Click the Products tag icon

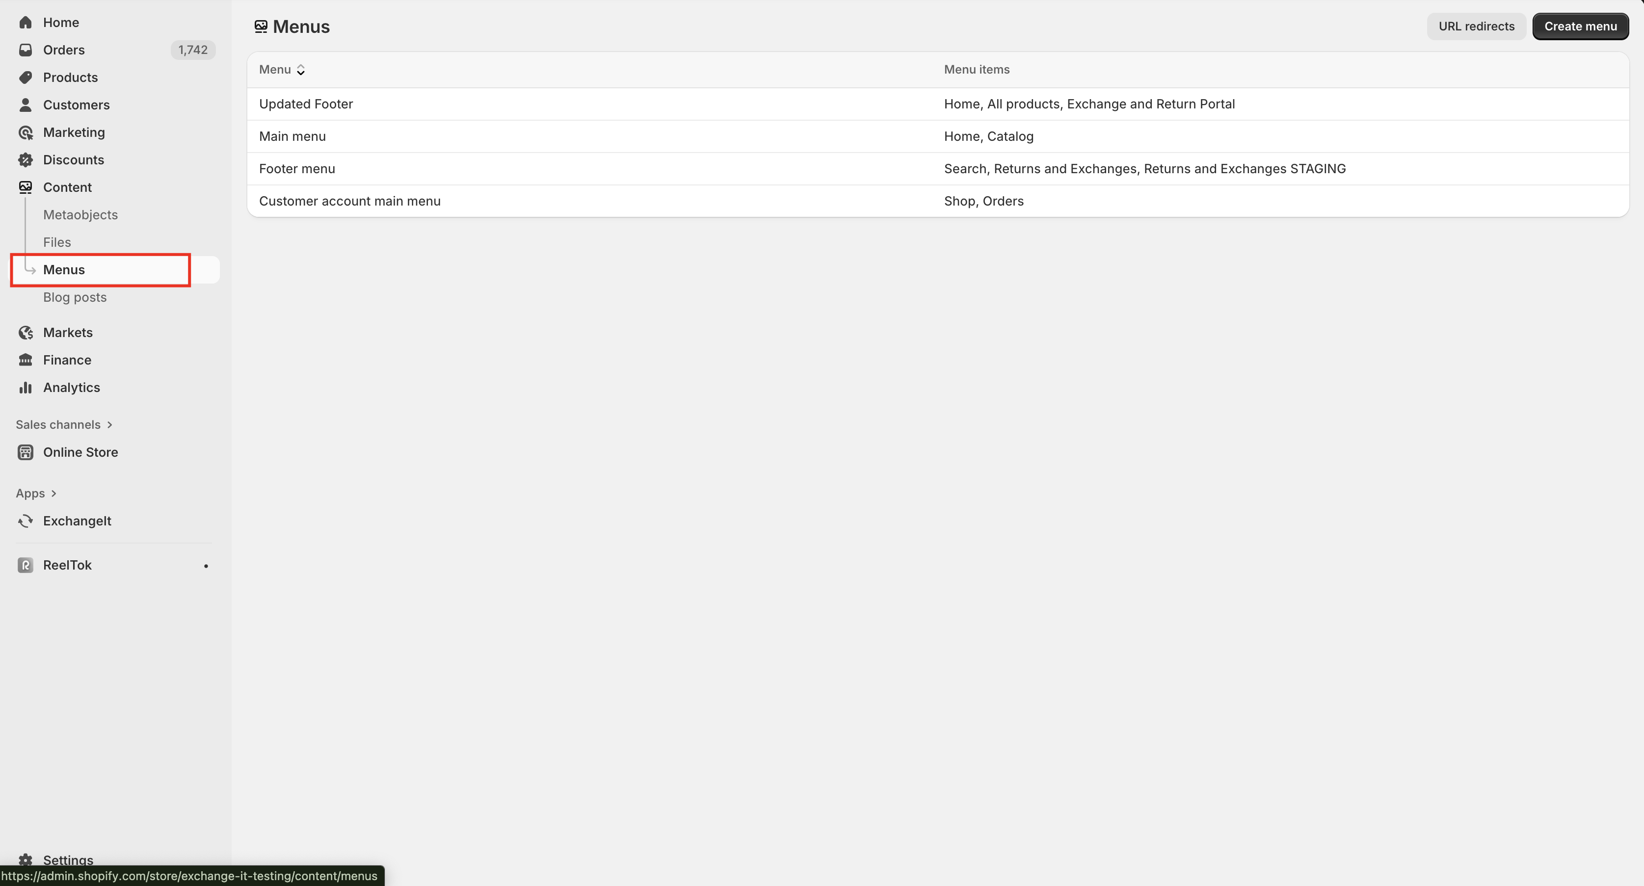pyautogui.click(x=26, y=77)
